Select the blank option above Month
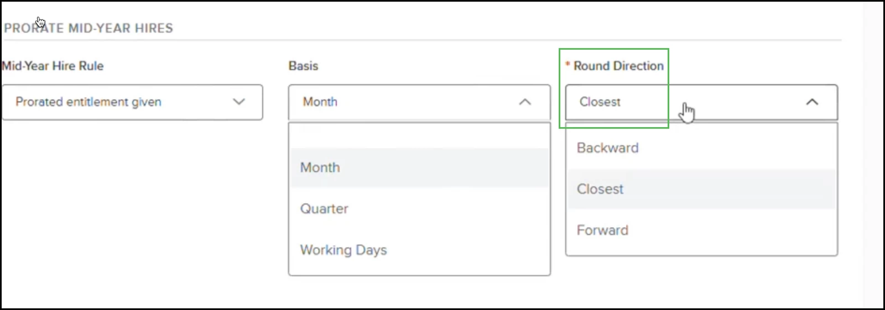Image resolution: width=885 pixels, height=310 pixels. (419, 135)
